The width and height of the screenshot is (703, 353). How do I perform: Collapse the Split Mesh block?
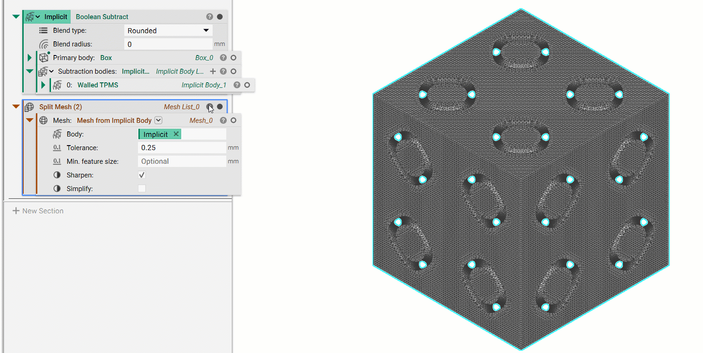(16, 106)
